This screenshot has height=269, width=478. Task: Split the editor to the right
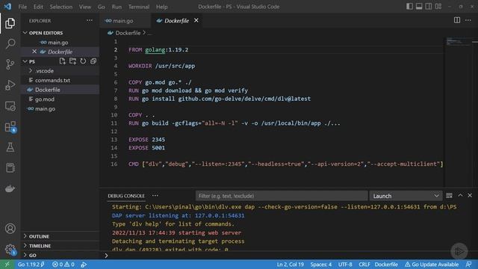456,20
